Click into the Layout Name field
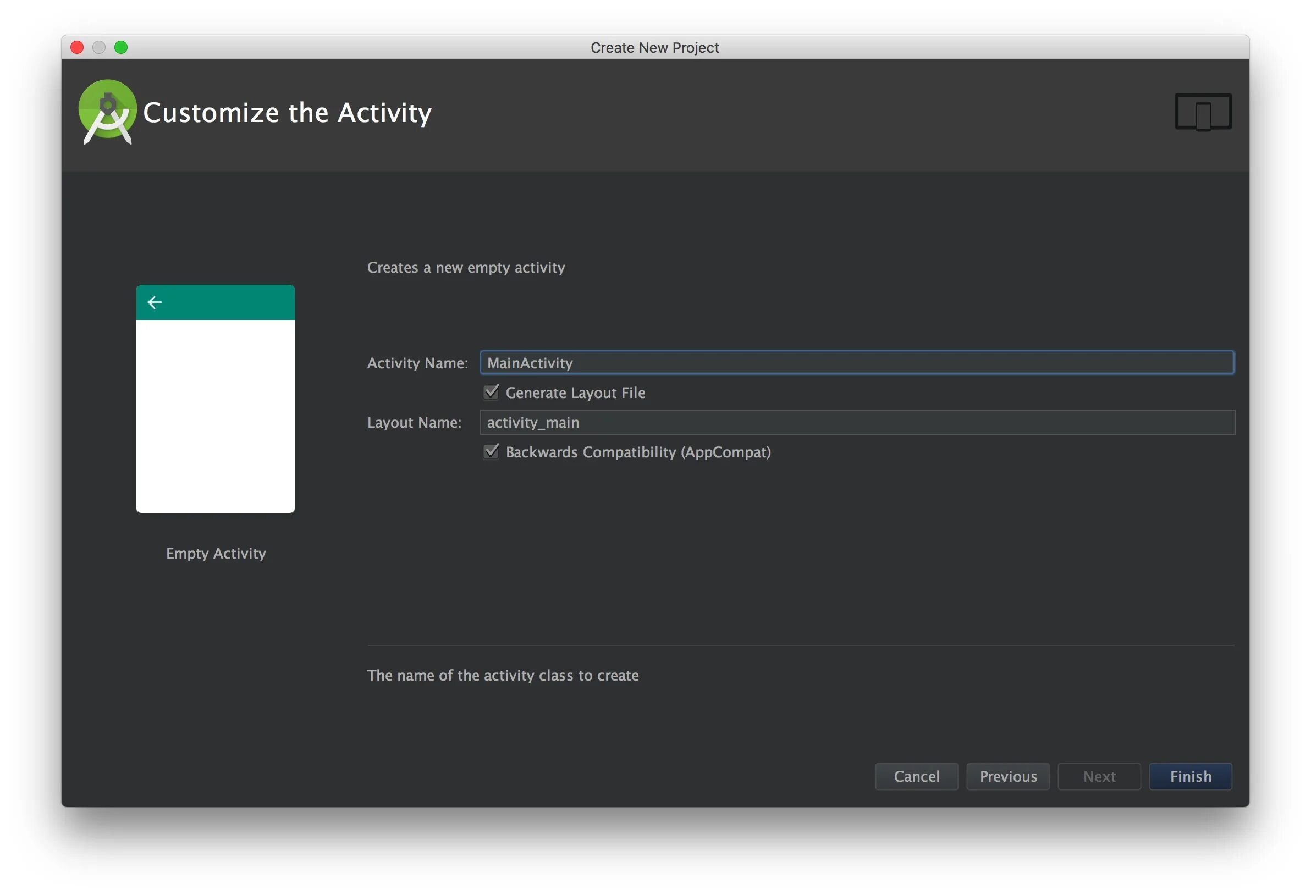 point(856,422)
